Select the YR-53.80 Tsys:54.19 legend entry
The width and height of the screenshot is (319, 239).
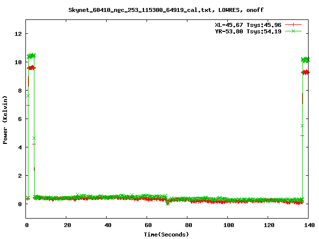click(x=248, y=31)
